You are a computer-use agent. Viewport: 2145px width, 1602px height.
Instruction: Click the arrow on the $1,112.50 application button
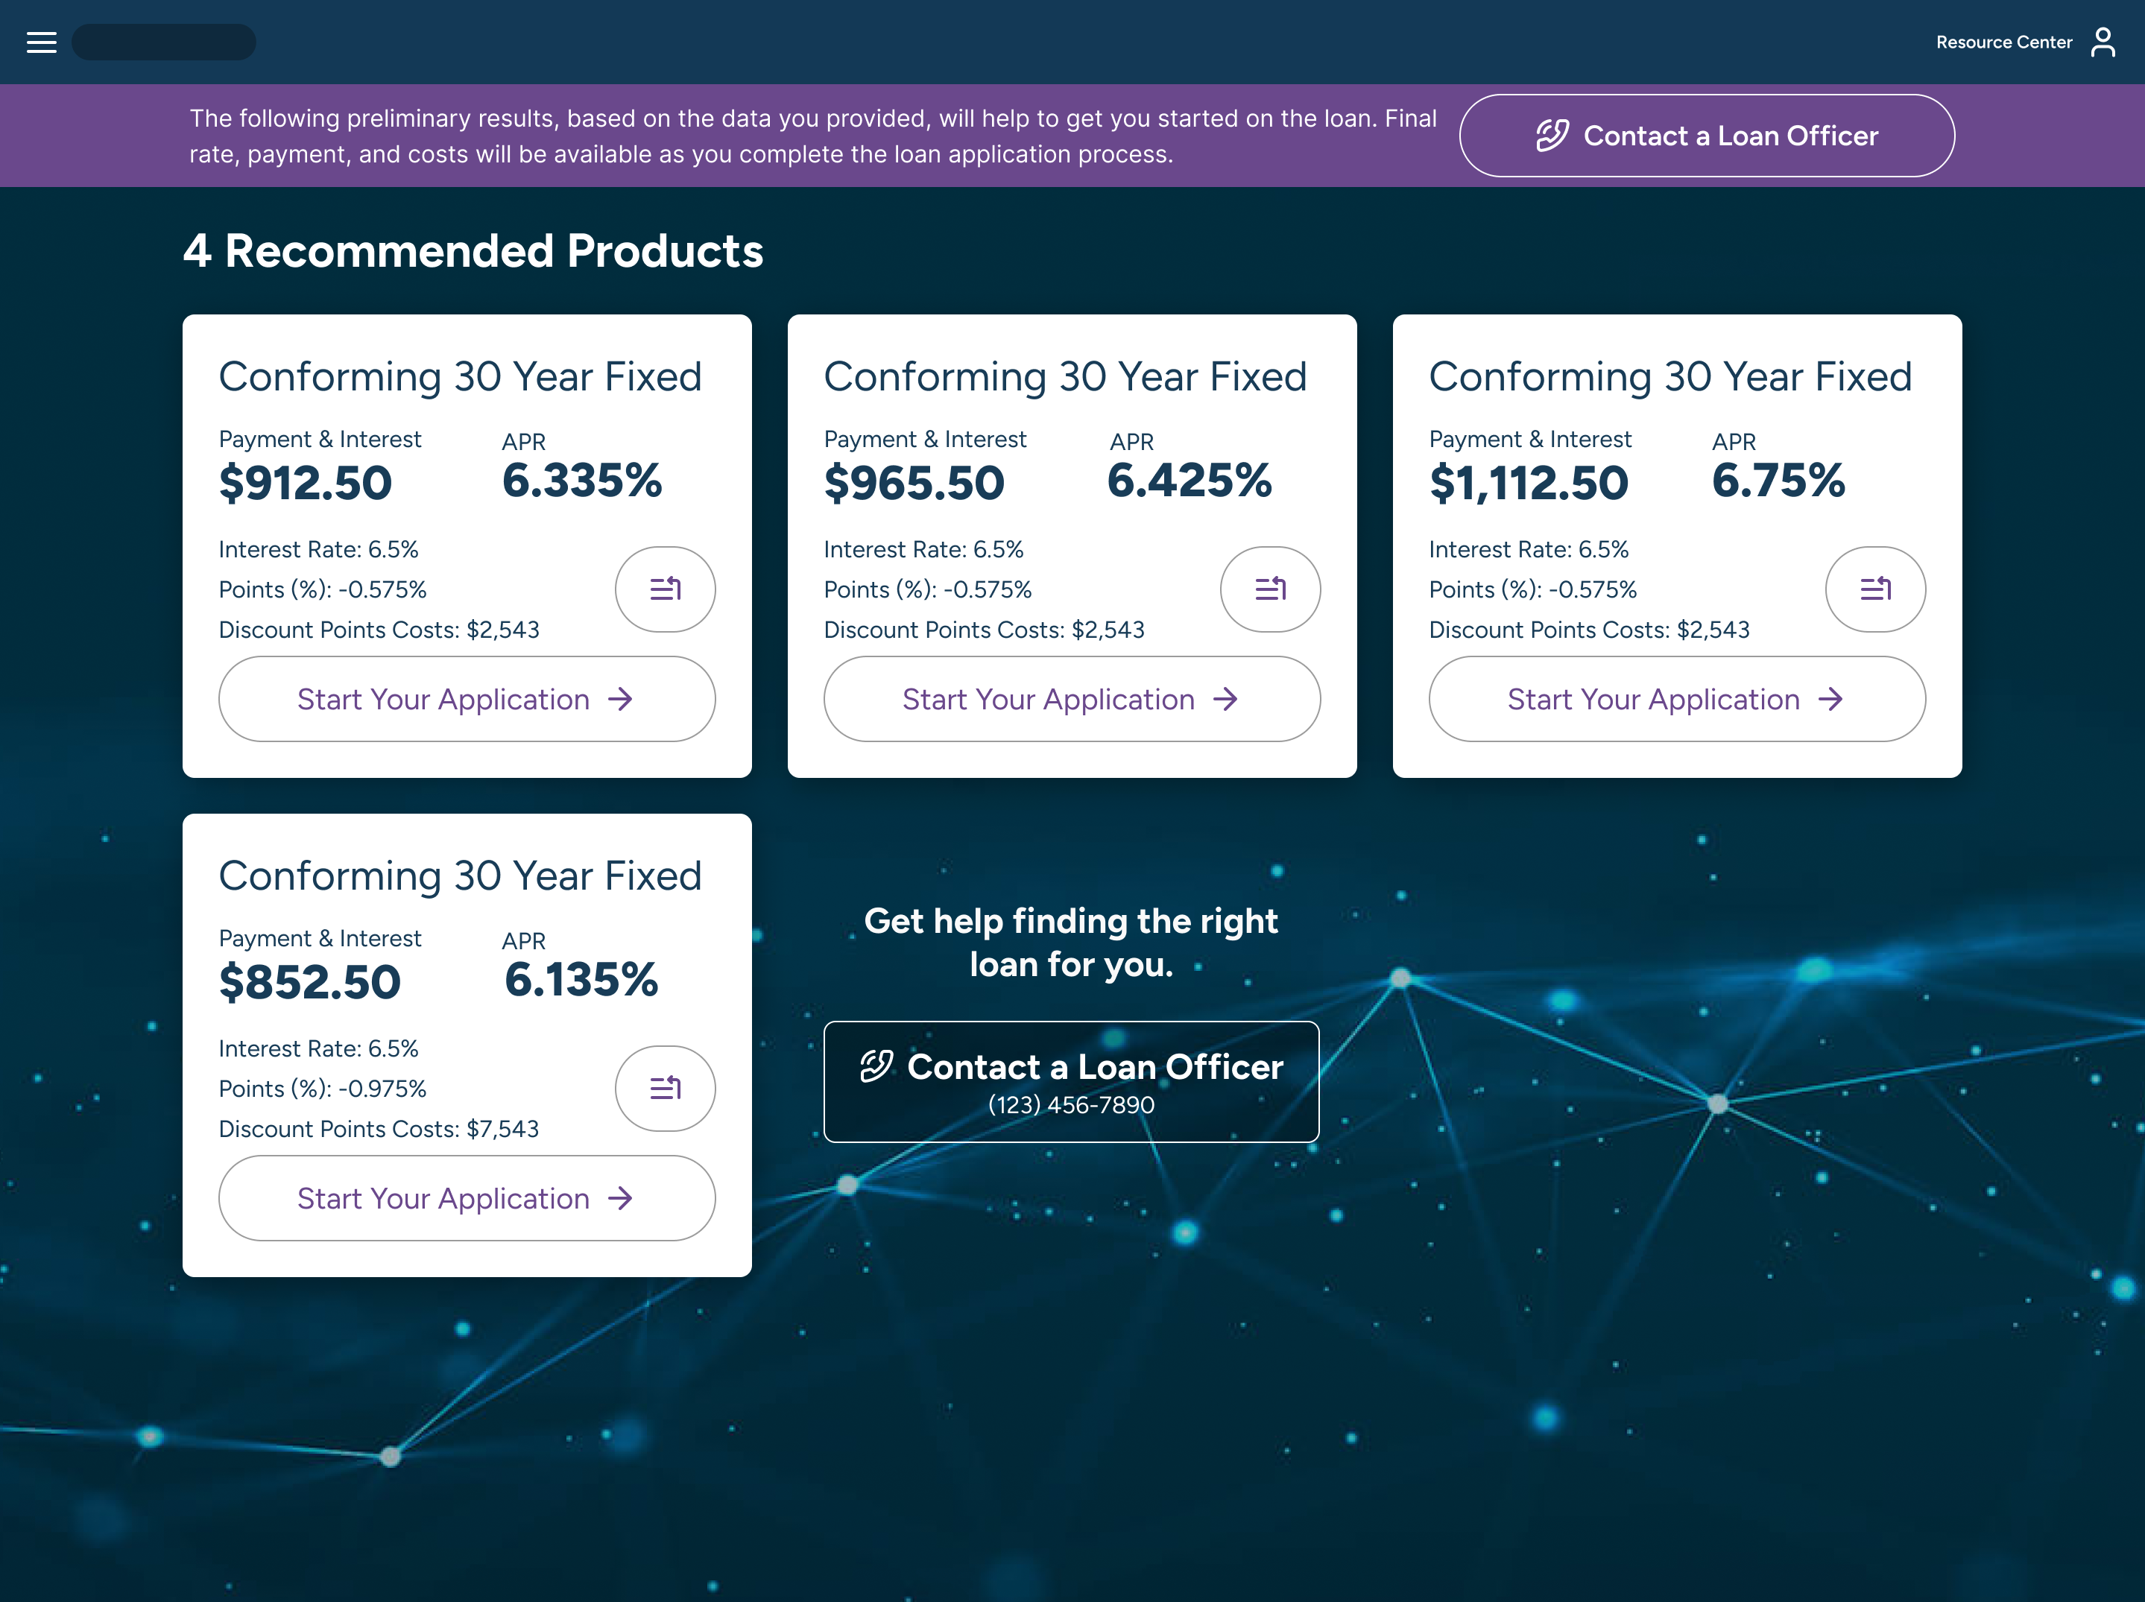[x=1830, y=698]
